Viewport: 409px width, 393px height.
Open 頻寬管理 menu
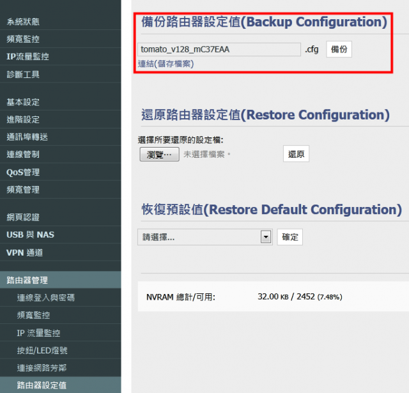coord(60,190)
